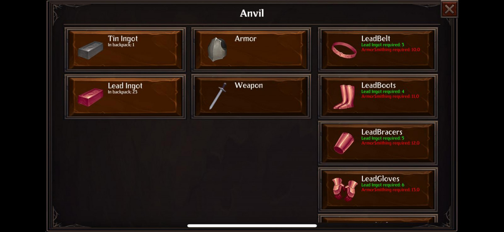Choose the Armor chestplate icon
Image resolution: width=504 pixels, height=232 pixels.
click(217, 49)
